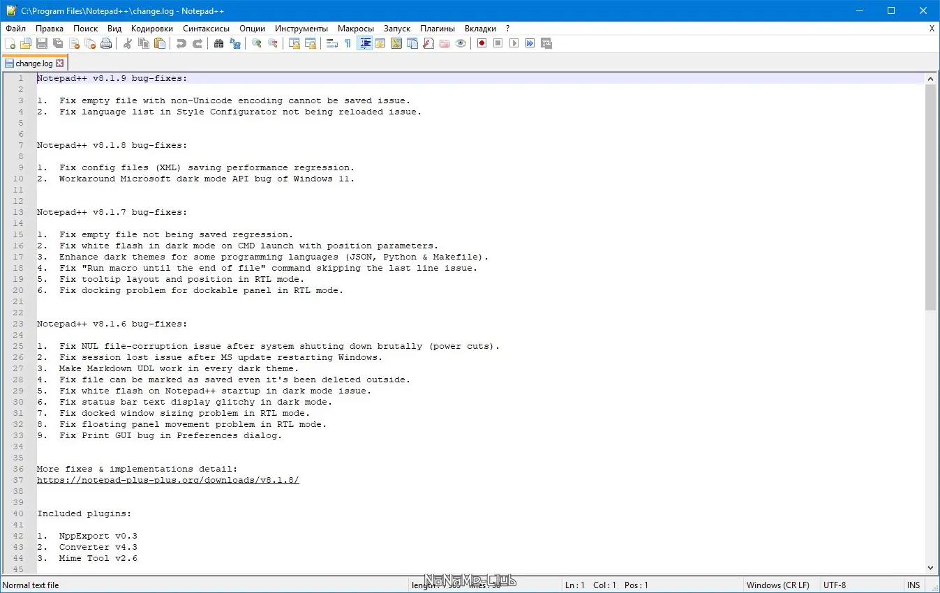Click the vertical scrollbar up arrow
The height and width of the screenshot is (593, 940).
coord(930,80)
